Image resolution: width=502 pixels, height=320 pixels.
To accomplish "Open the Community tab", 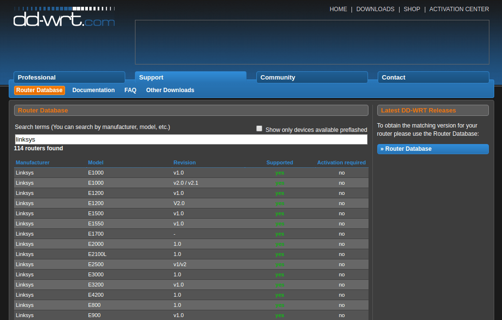I will (312, 78).
